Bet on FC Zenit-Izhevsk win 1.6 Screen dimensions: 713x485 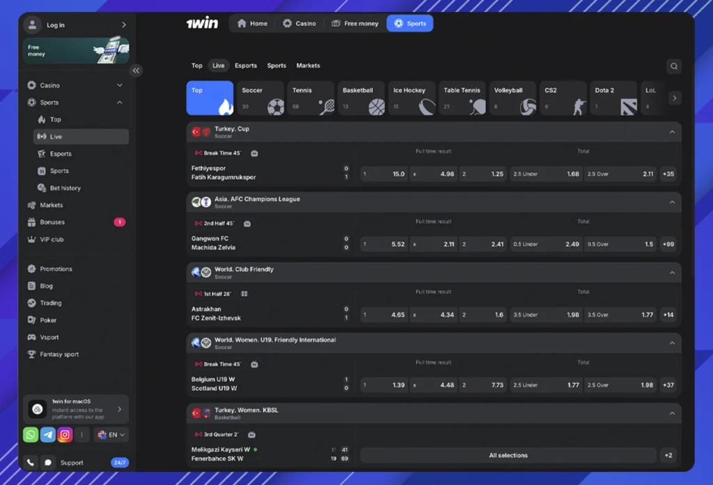coord(483,315)
